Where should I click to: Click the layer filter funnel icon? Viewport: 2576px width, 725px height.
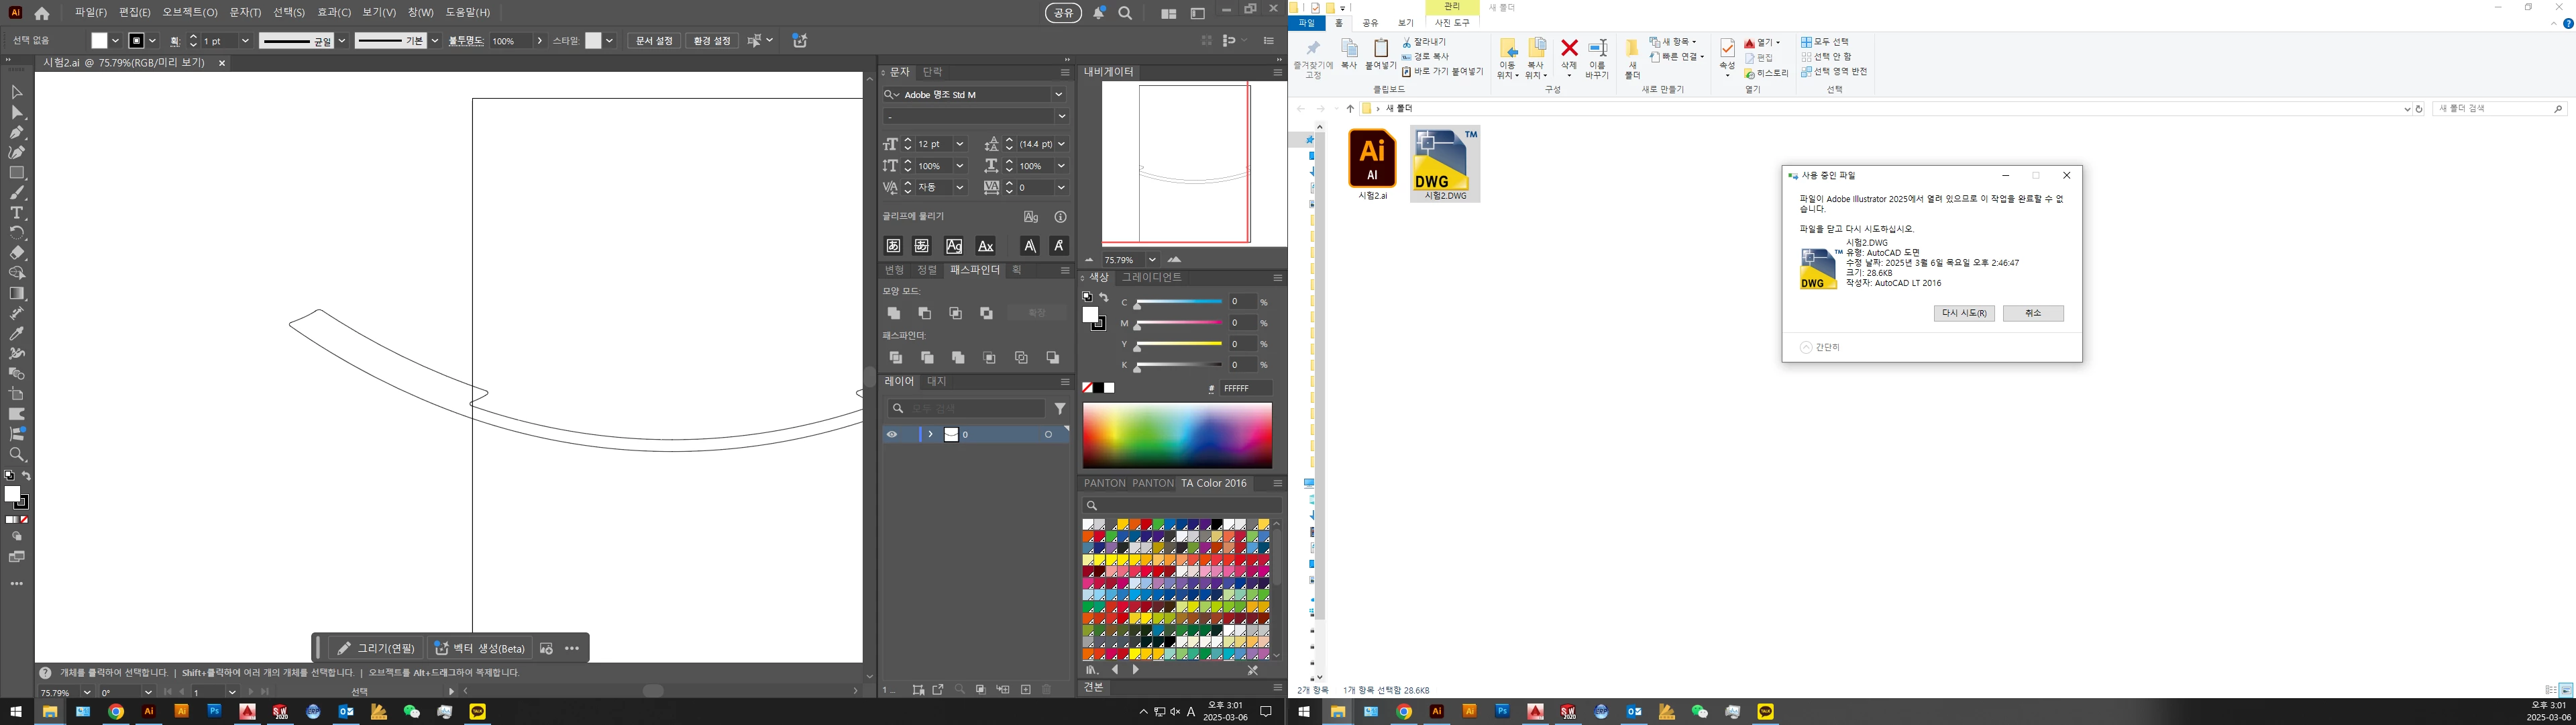tap(1060, 409)
